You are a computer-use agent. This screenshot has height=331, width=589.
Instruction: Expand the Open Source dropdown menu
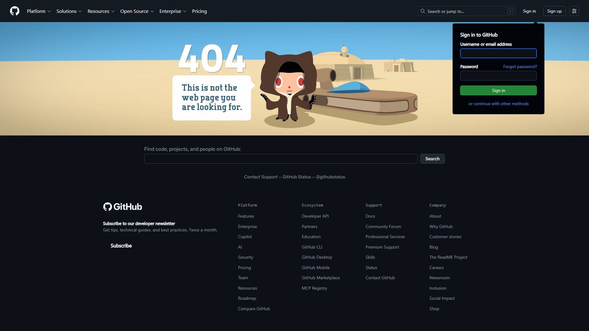pyautogui.click(x=137, y=11)
